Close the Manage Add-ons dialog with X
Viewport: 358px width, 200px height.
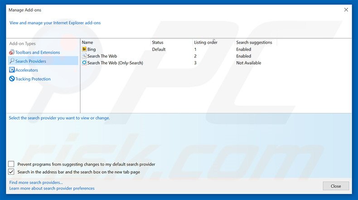pos(346,10)
